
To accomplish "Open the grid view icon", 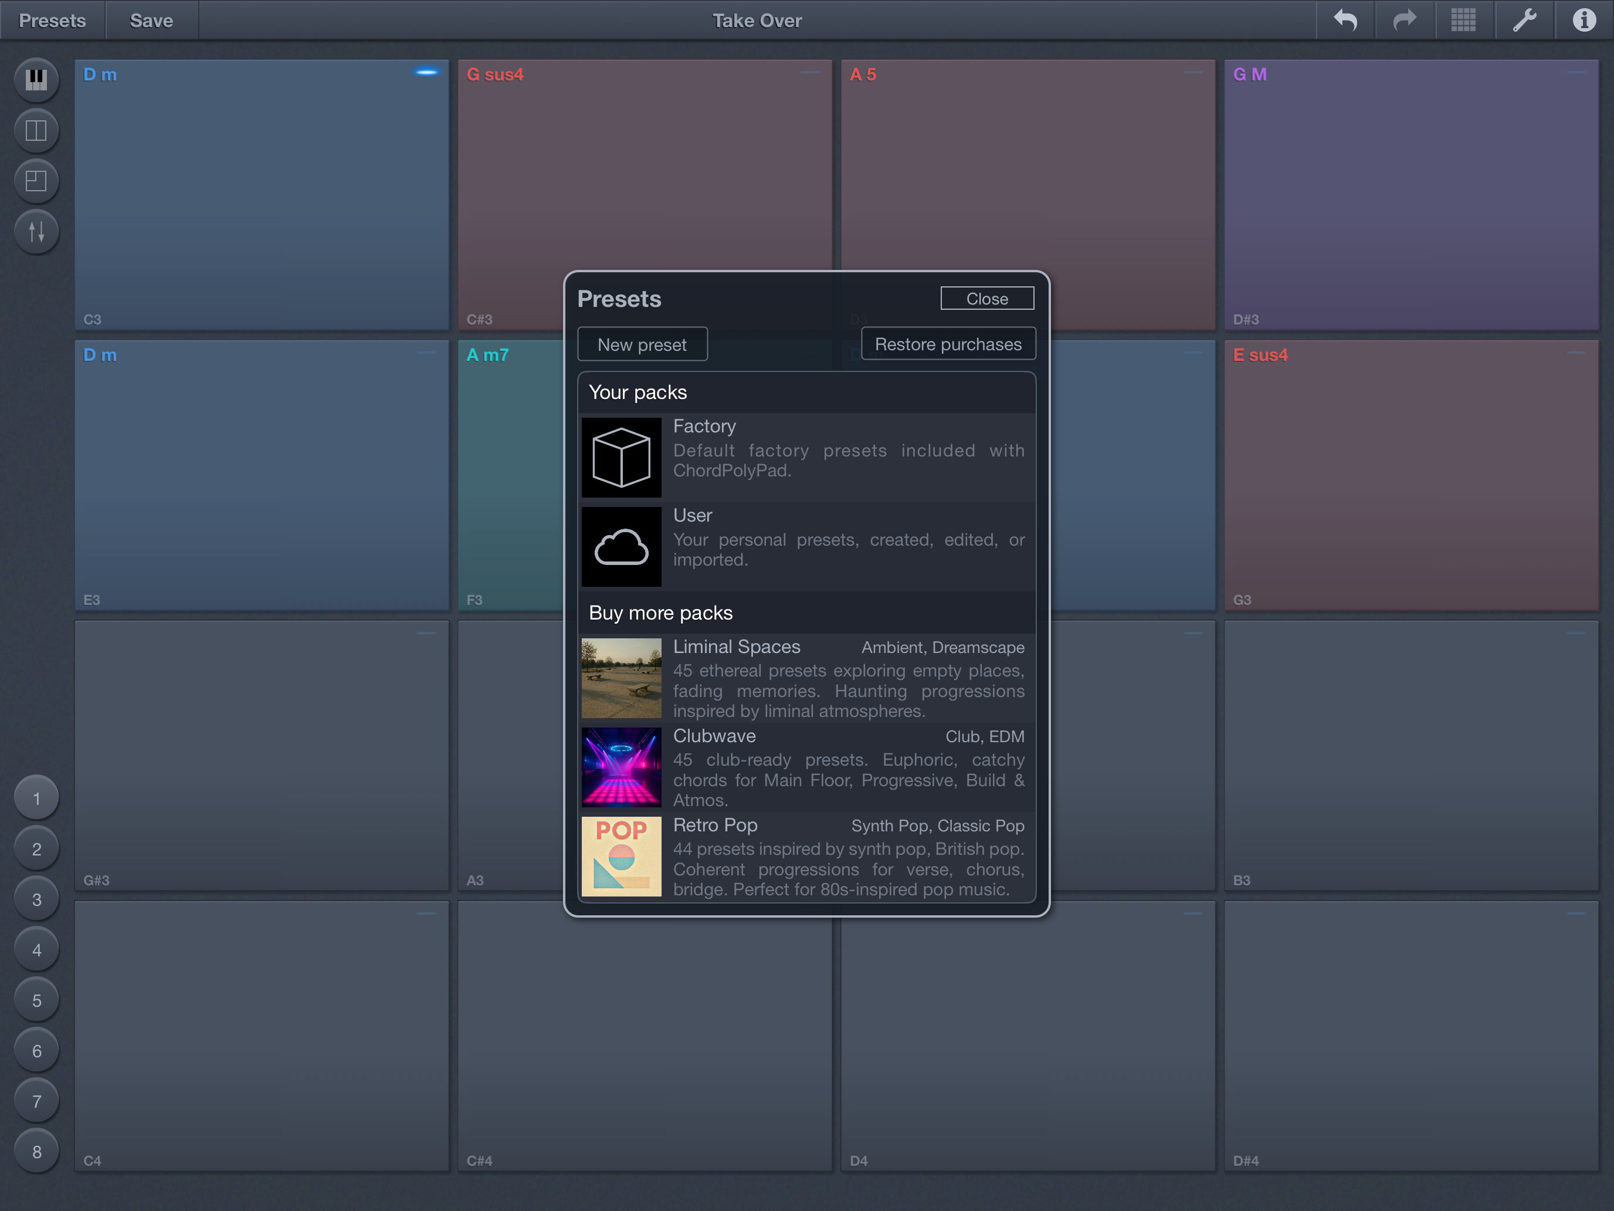I will point(1464,20).
